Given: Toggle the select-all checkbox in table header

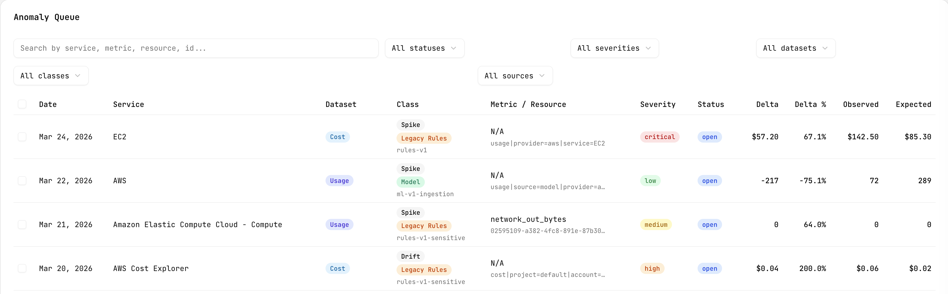Looking at the screenshot, I should (22, 104).
